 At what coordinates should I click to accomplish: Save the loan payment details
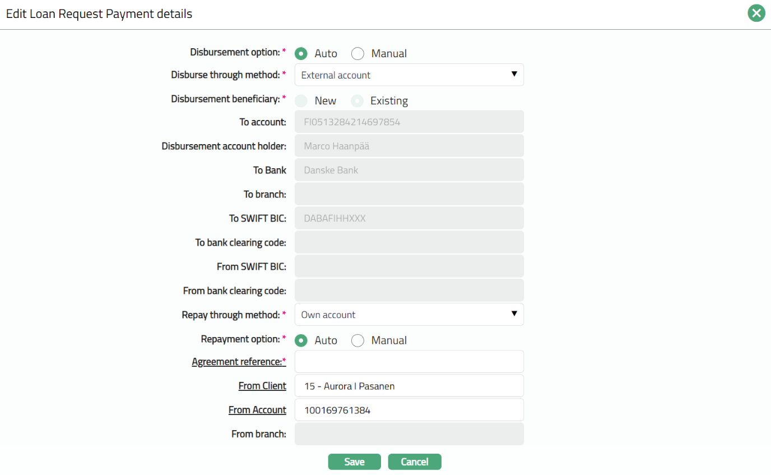[x=354, y=462]
